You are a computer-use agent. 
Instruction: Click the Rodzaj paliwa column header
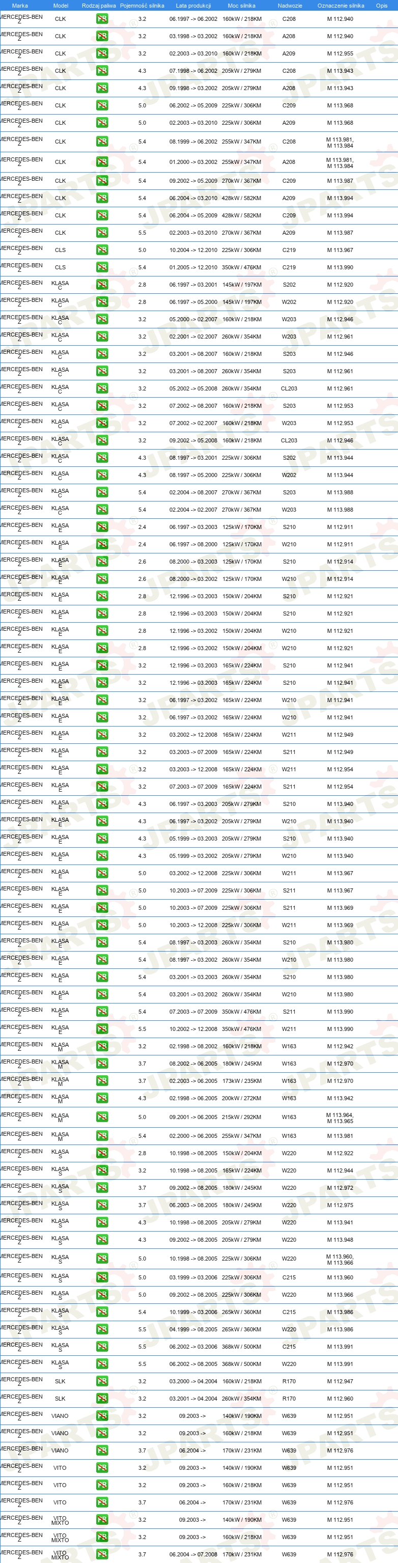tap(99, 6)
